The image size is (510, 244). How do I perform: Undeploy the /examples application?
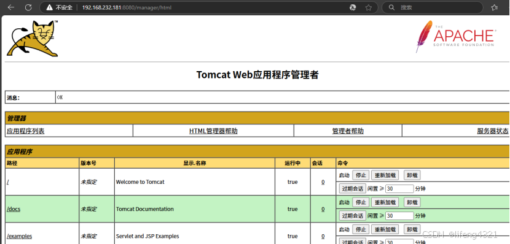[412, 229]
